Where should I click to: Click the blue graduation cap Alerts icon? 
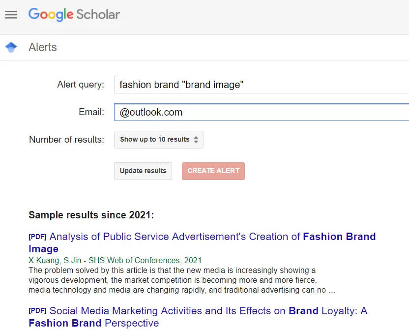point(11,47)
